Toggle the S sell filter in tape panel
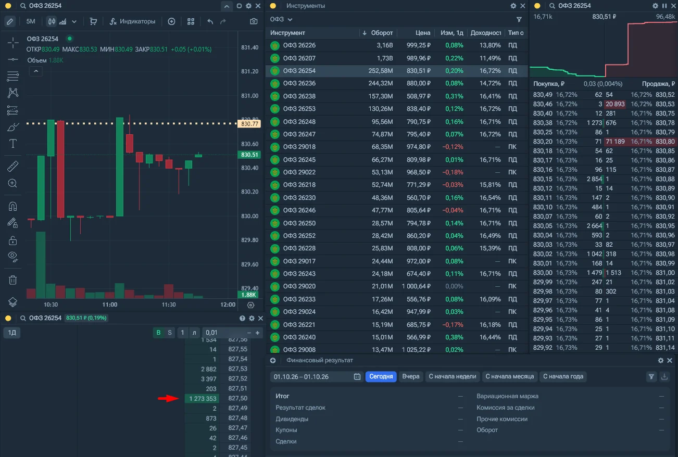This screenshot has height=457, width=678. (169, 333)
